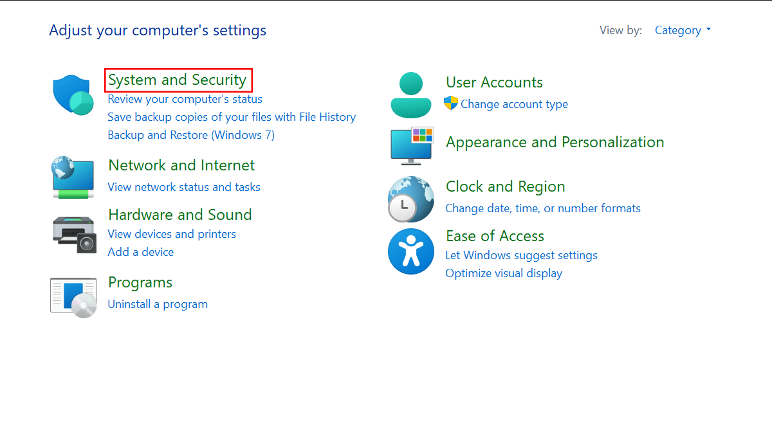This screenshot has width=772, height=434.
Task: Click the Programs disc icon
Action: (x=73, y=298)
